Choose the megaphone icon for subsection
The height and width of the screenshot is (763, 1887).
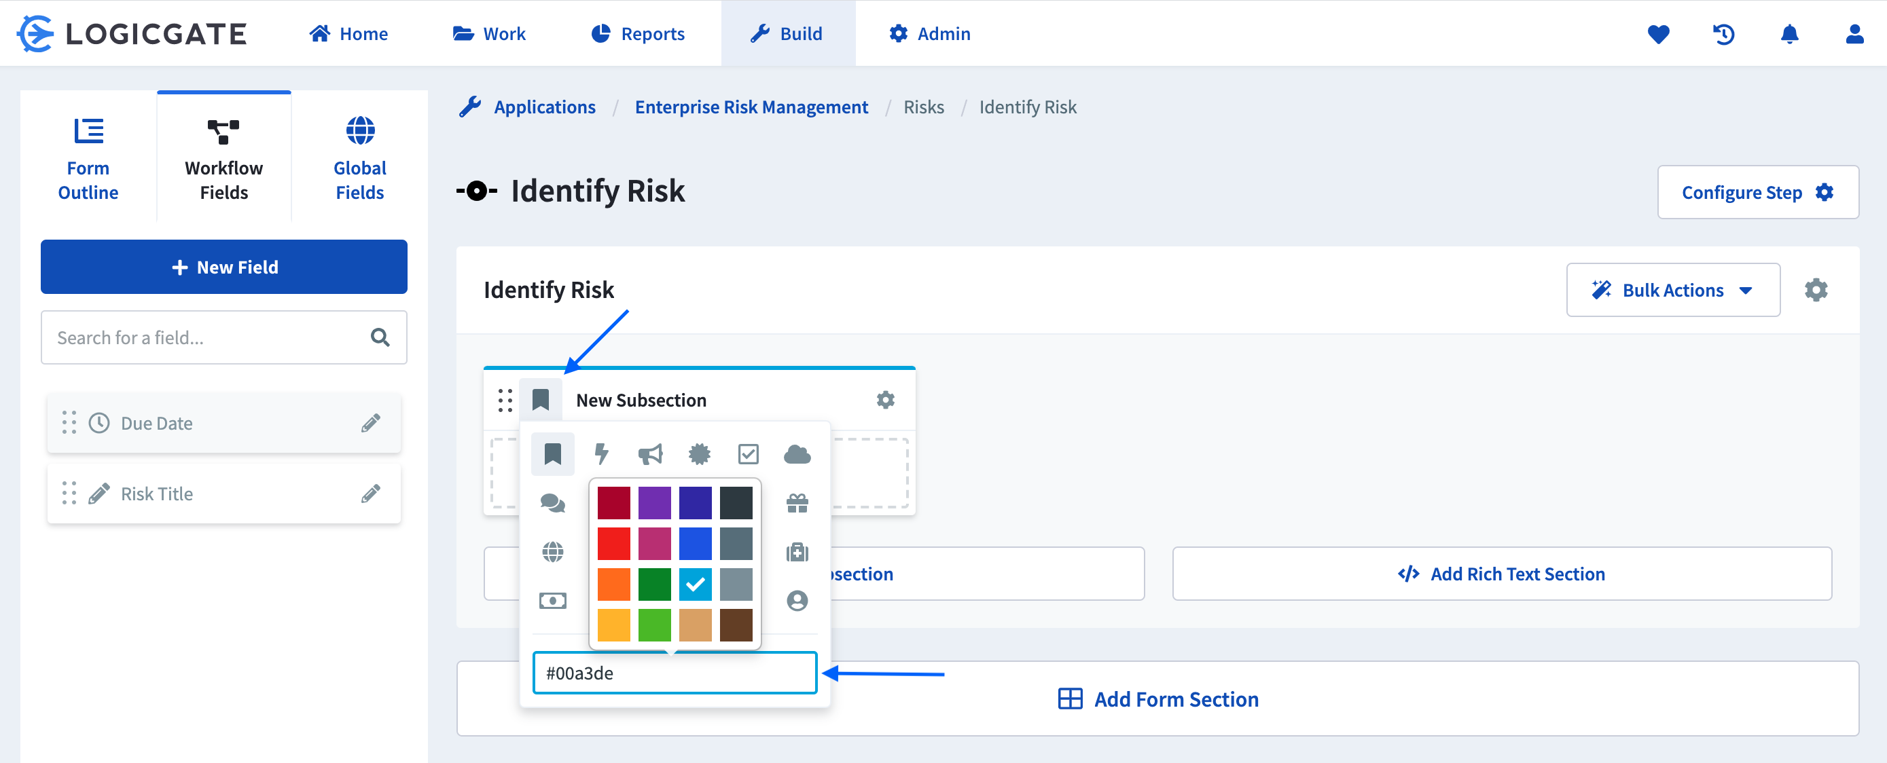coord(650,454)
